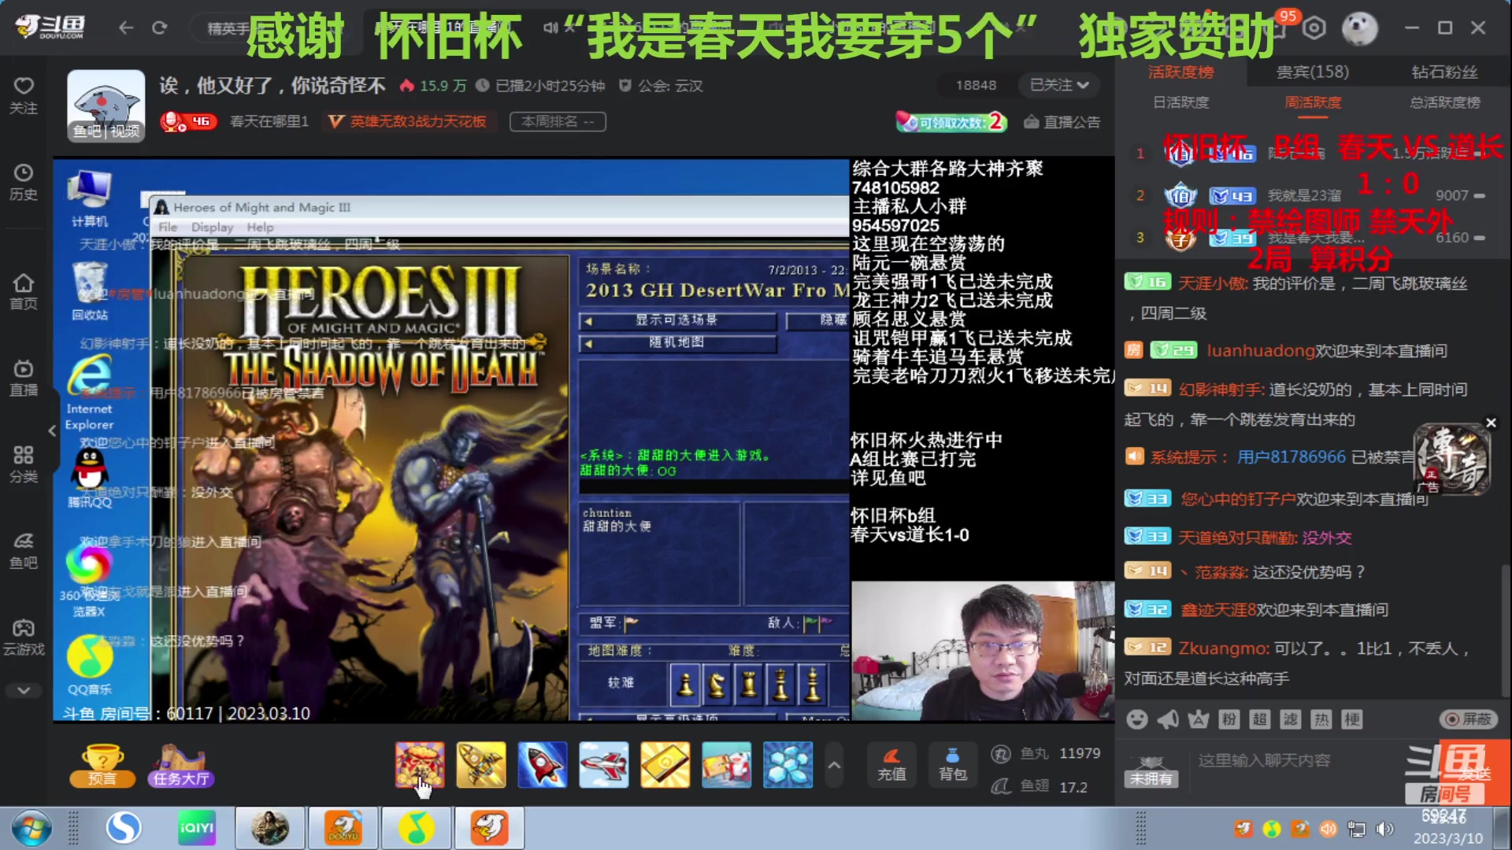Image resolution: width=1512 pixels, height=850 pixels.
Task: Send the airplane gift
Action: coord(604,765)
